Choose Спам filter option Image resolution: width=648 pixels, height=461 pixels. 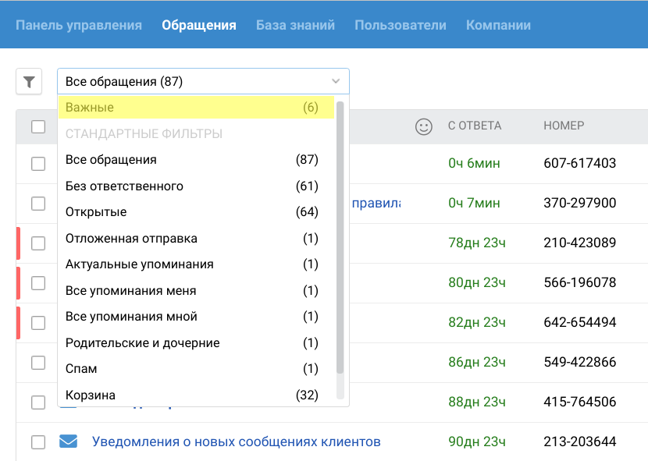[x=196, y=369]
